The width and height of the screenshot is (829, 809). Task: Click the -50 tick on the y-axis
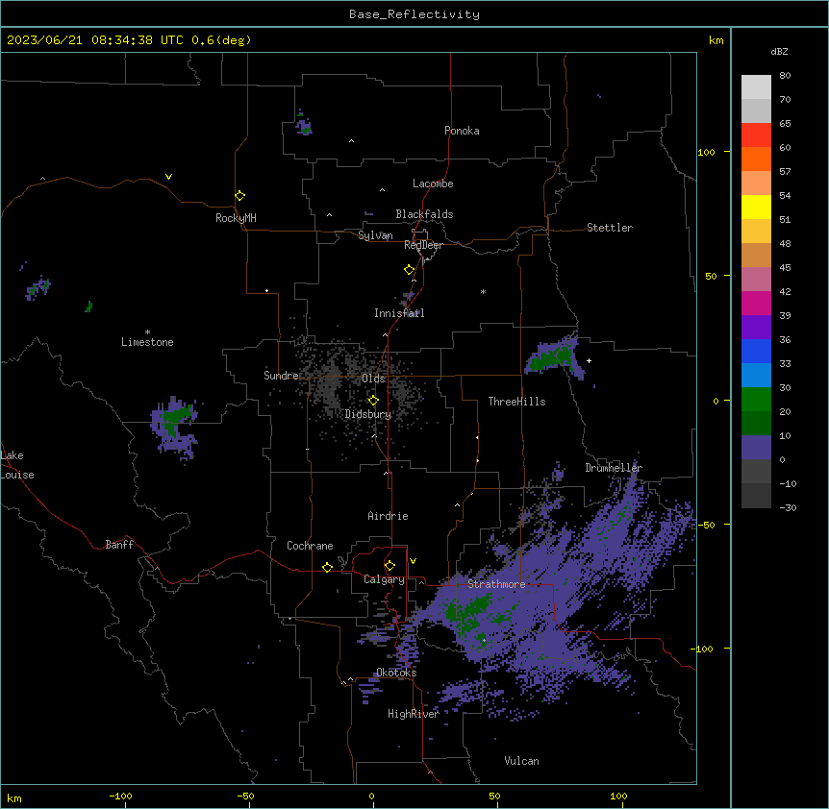coord(706,525)
